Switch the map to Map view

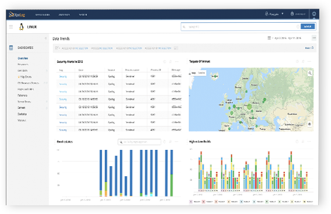point(194,73)
